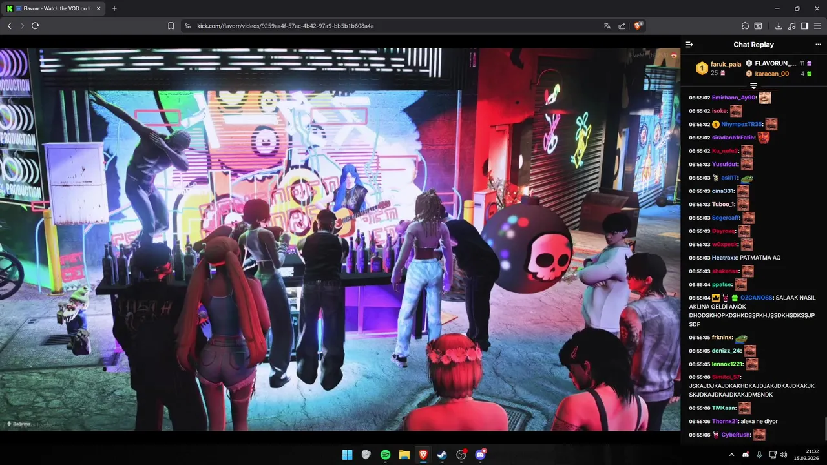The image size is (827, 465).
Task: Click the frog emote in frknlnx's message
Action: [x=741, y=338]
